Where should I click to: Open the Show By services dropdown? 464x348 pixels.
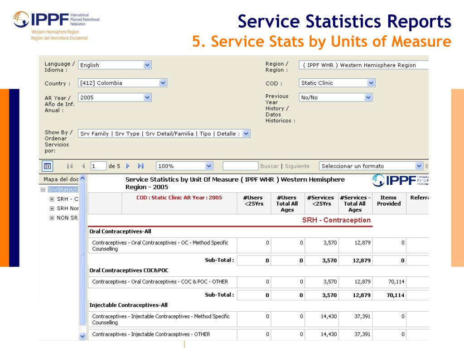click(164, 134)
